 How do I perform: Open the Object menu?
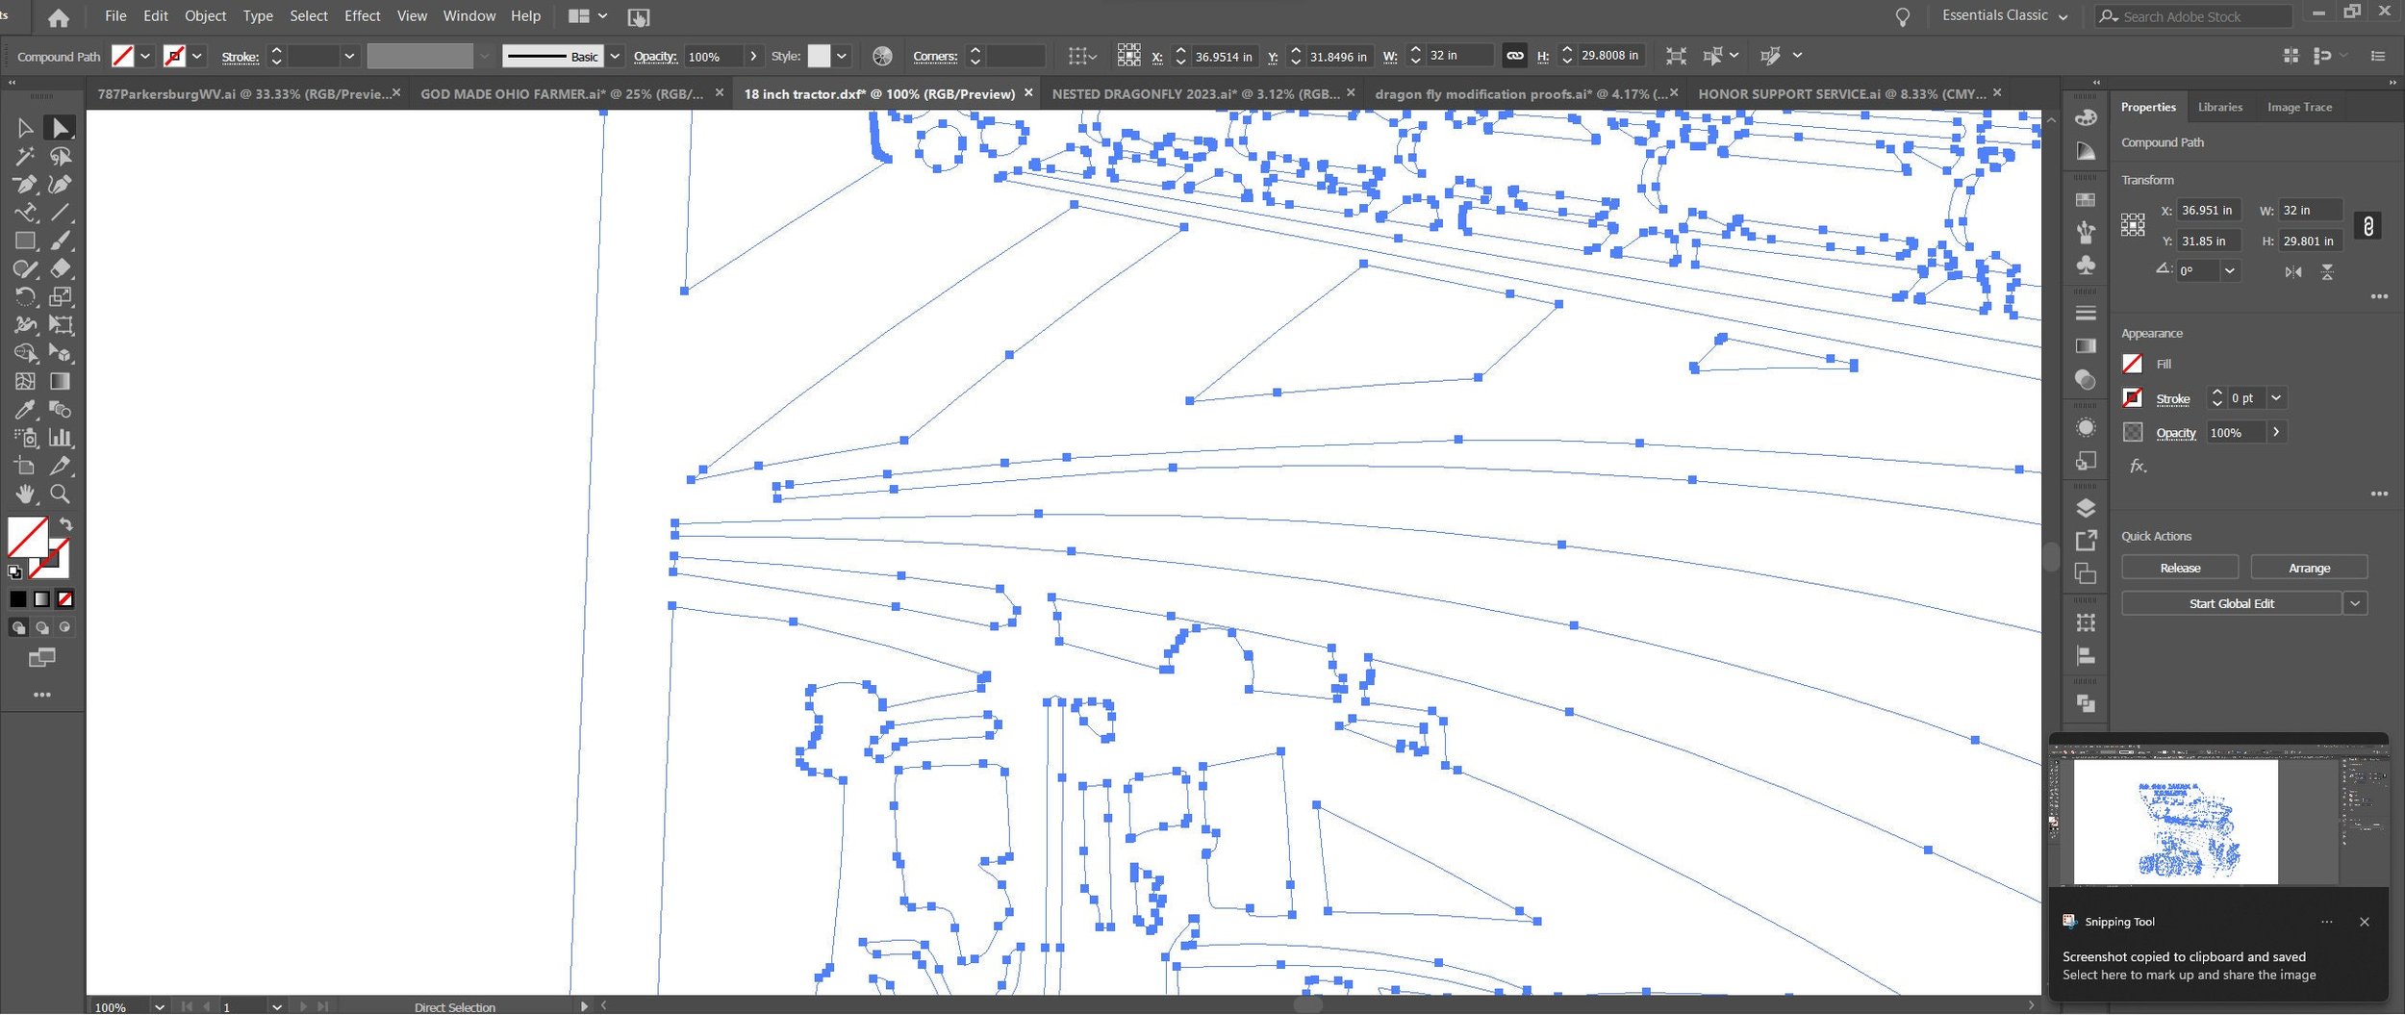(205, 16)
